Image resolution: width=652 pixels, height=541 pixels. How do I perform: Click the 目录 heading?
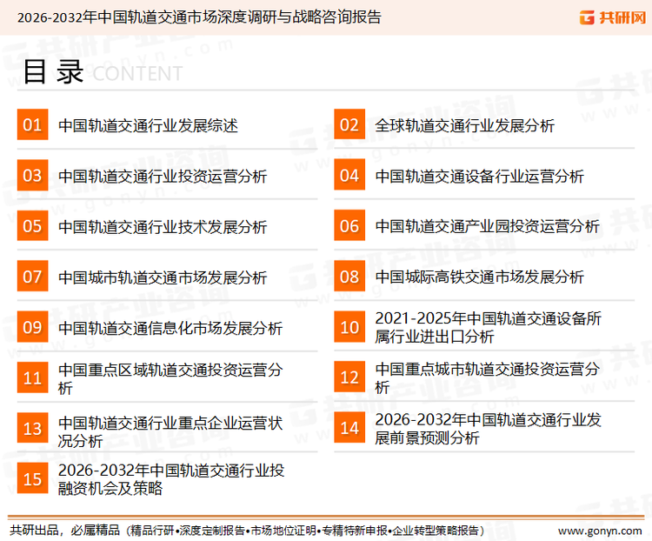[x=53, y=72]
